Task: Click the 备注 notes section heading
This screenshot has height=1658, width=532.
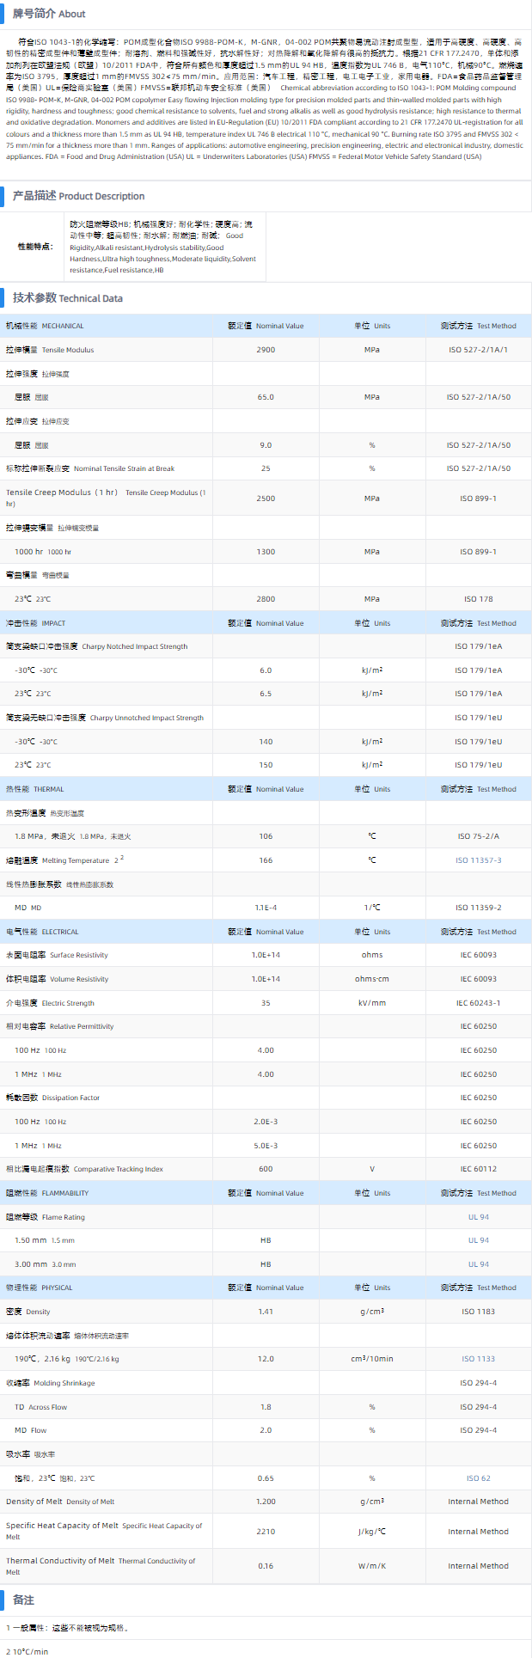Action: click(23, 1600)
